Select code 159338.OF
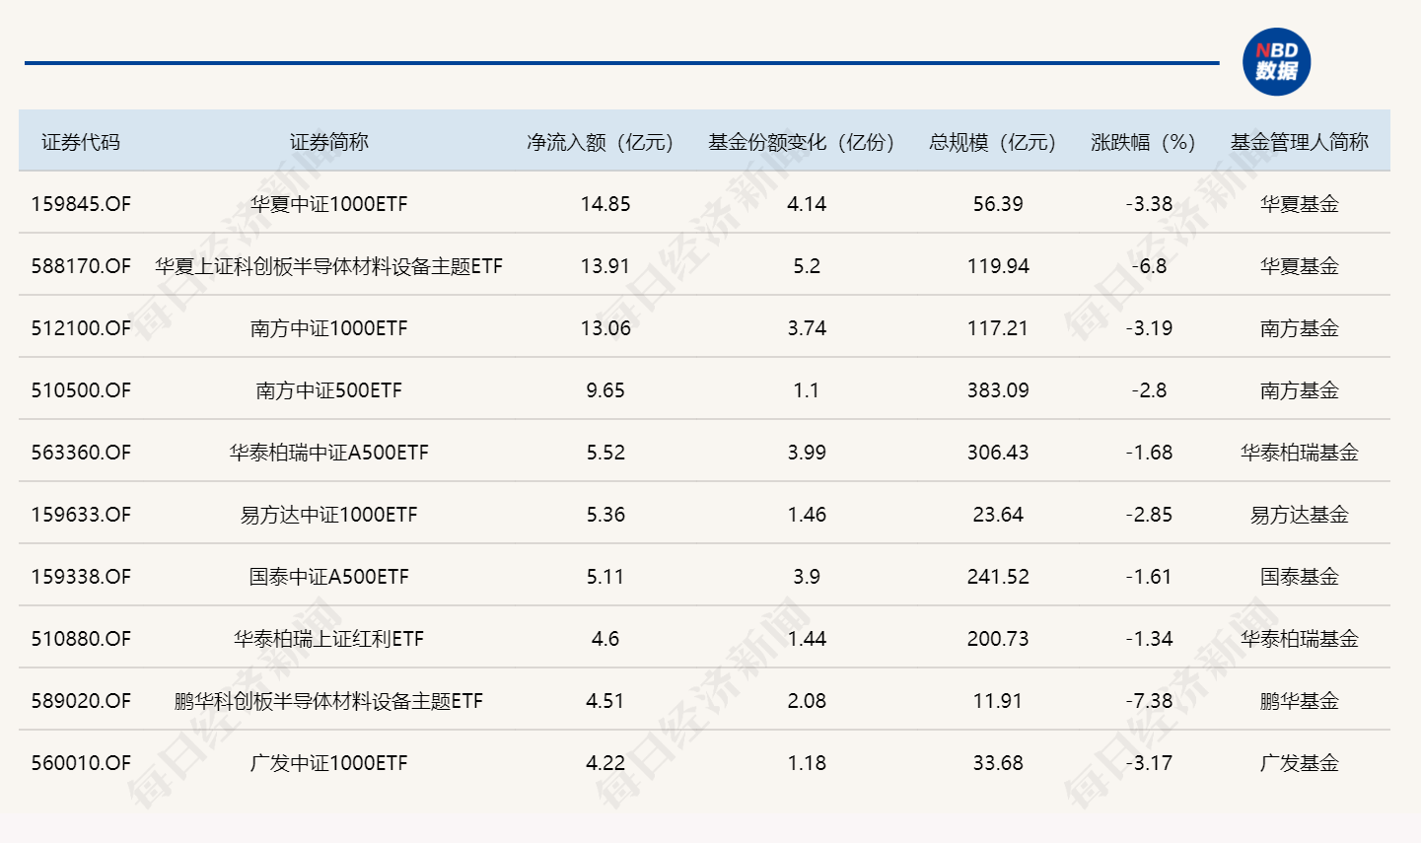 click(81, 577)
